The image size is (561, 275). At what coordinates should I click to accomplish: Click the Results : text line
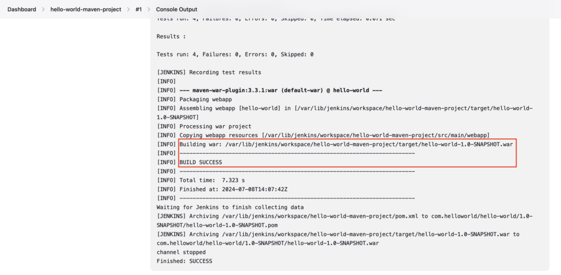point(171,37)
